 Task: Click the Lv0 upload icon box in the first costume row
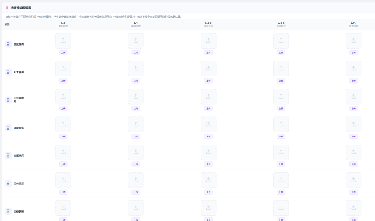(x=63, y=41)
